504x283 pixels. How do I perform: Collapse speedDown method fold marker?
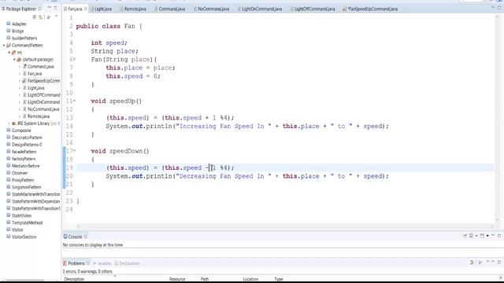click(x=75, y=151)
